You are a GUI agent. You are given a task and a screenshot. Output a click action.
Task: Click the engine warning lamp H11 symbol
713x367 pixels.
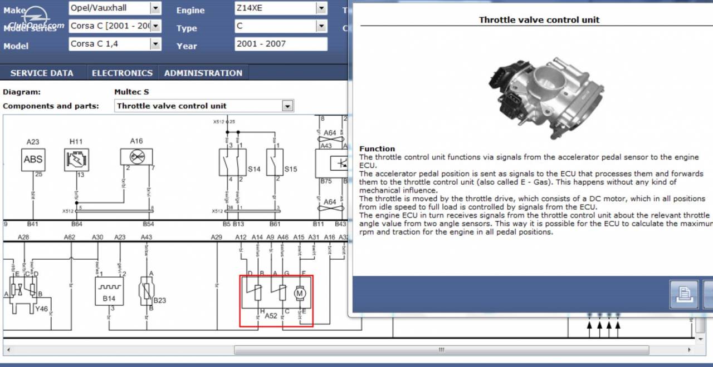pos(76,160)
